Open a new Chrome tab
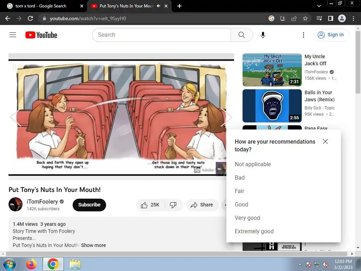Image resolution: width=361 pixels, height=271 pixels. [x=179, y=6]
